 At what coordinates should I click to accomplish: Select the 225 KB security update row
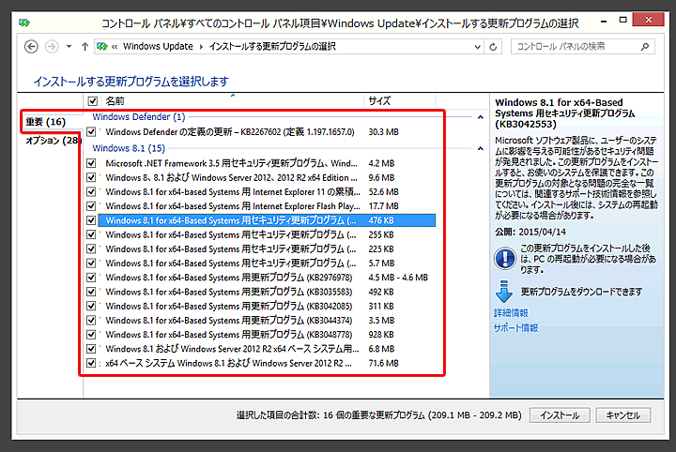click(267, 249)
